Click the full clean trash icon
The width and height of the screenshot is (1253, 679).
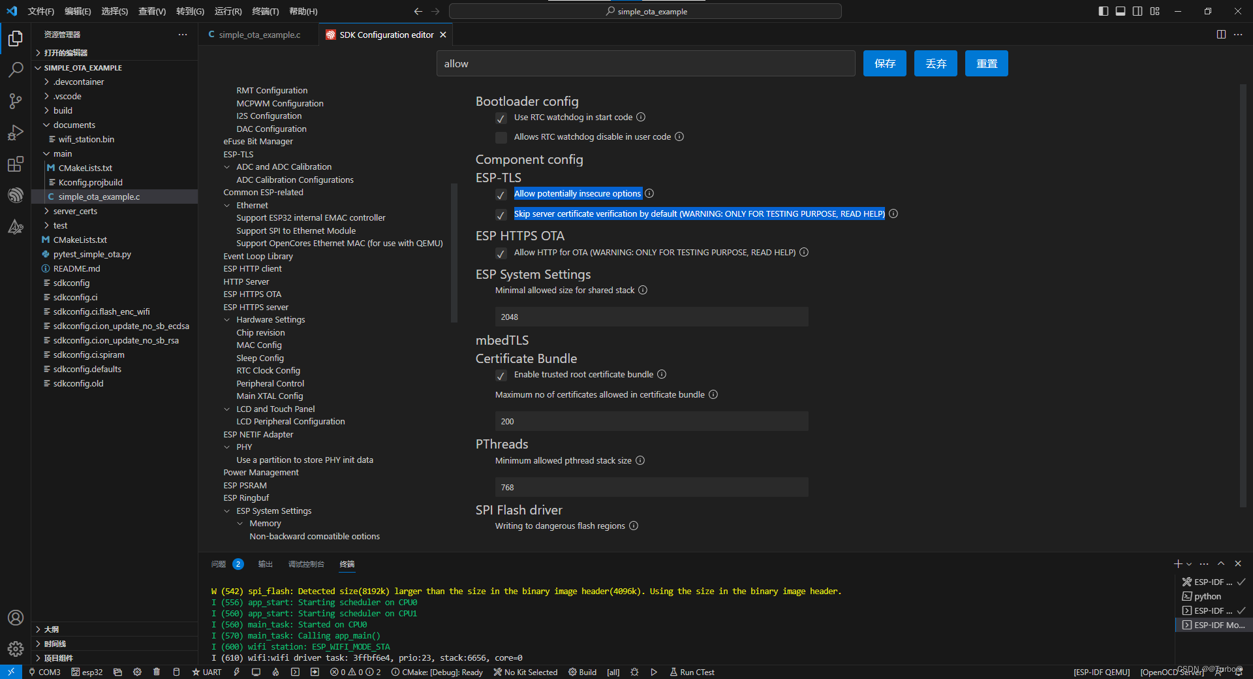coord(157,672)
